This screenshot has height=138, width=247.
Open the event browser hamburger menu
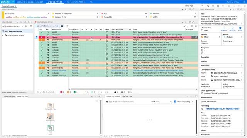coord(196,26)
